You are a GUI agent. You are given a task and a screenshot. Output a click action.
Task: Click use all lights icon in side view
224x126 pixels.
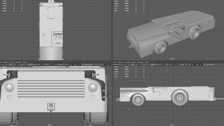(x=161, y=64)
